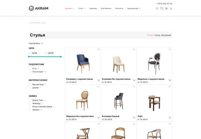Expand the 'О нас' menu
This screenshot has height=139, width=201.
(x=82, y=8)
